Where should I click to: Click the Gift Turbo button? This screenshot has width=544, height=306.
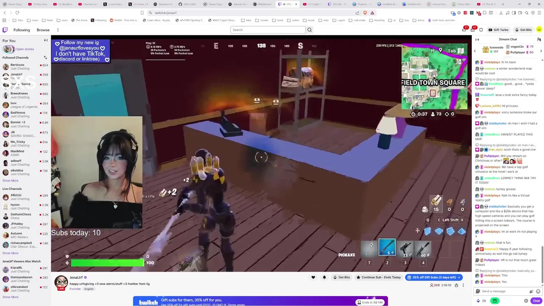498,30
